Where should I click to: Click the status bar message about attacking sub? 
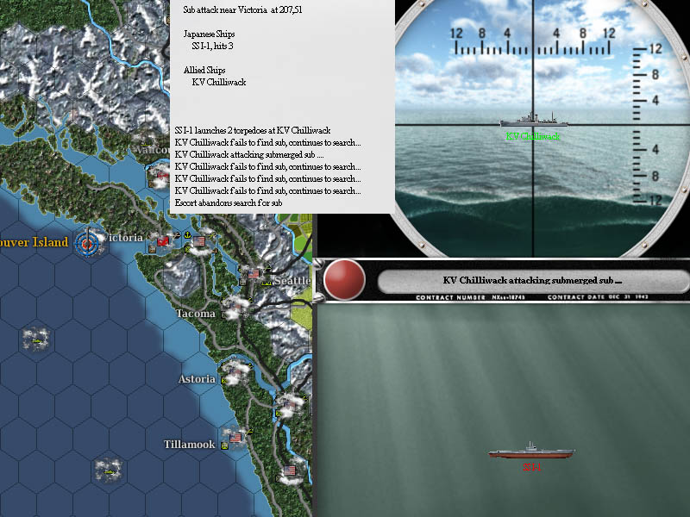click(532, 281)
